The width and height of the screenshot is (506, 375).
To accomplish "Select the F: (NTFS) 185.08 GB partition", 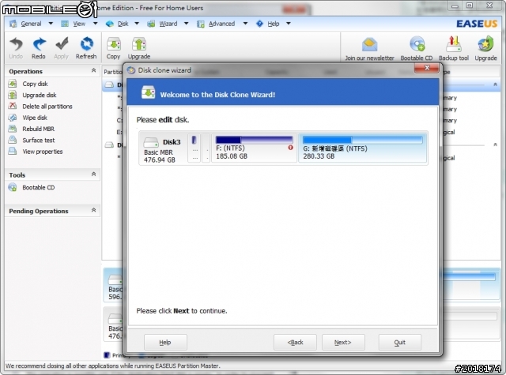I will pos(254,148).
